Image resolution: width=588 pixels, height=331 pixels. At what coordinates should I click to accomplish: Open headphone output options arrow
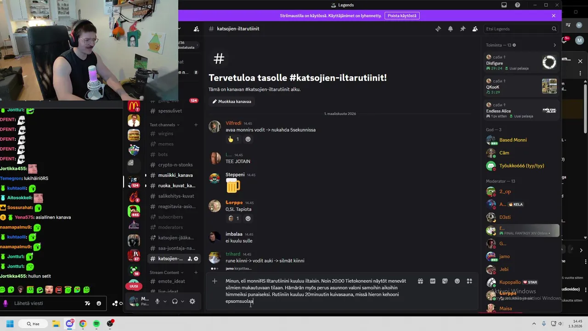(x=182, y=302)
